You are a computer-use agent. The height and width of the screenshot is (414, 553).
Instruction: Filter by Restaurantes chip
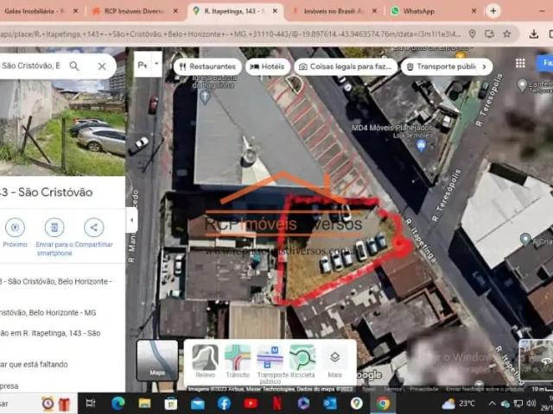(x=207, y=66)
